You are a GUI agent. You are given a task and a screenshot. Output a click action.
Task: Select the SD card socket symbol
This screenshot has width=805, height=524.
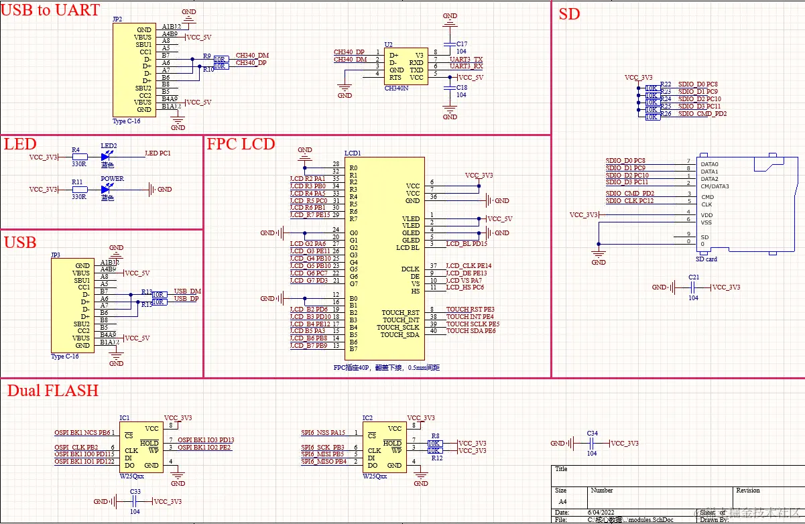tap(747, 204)
